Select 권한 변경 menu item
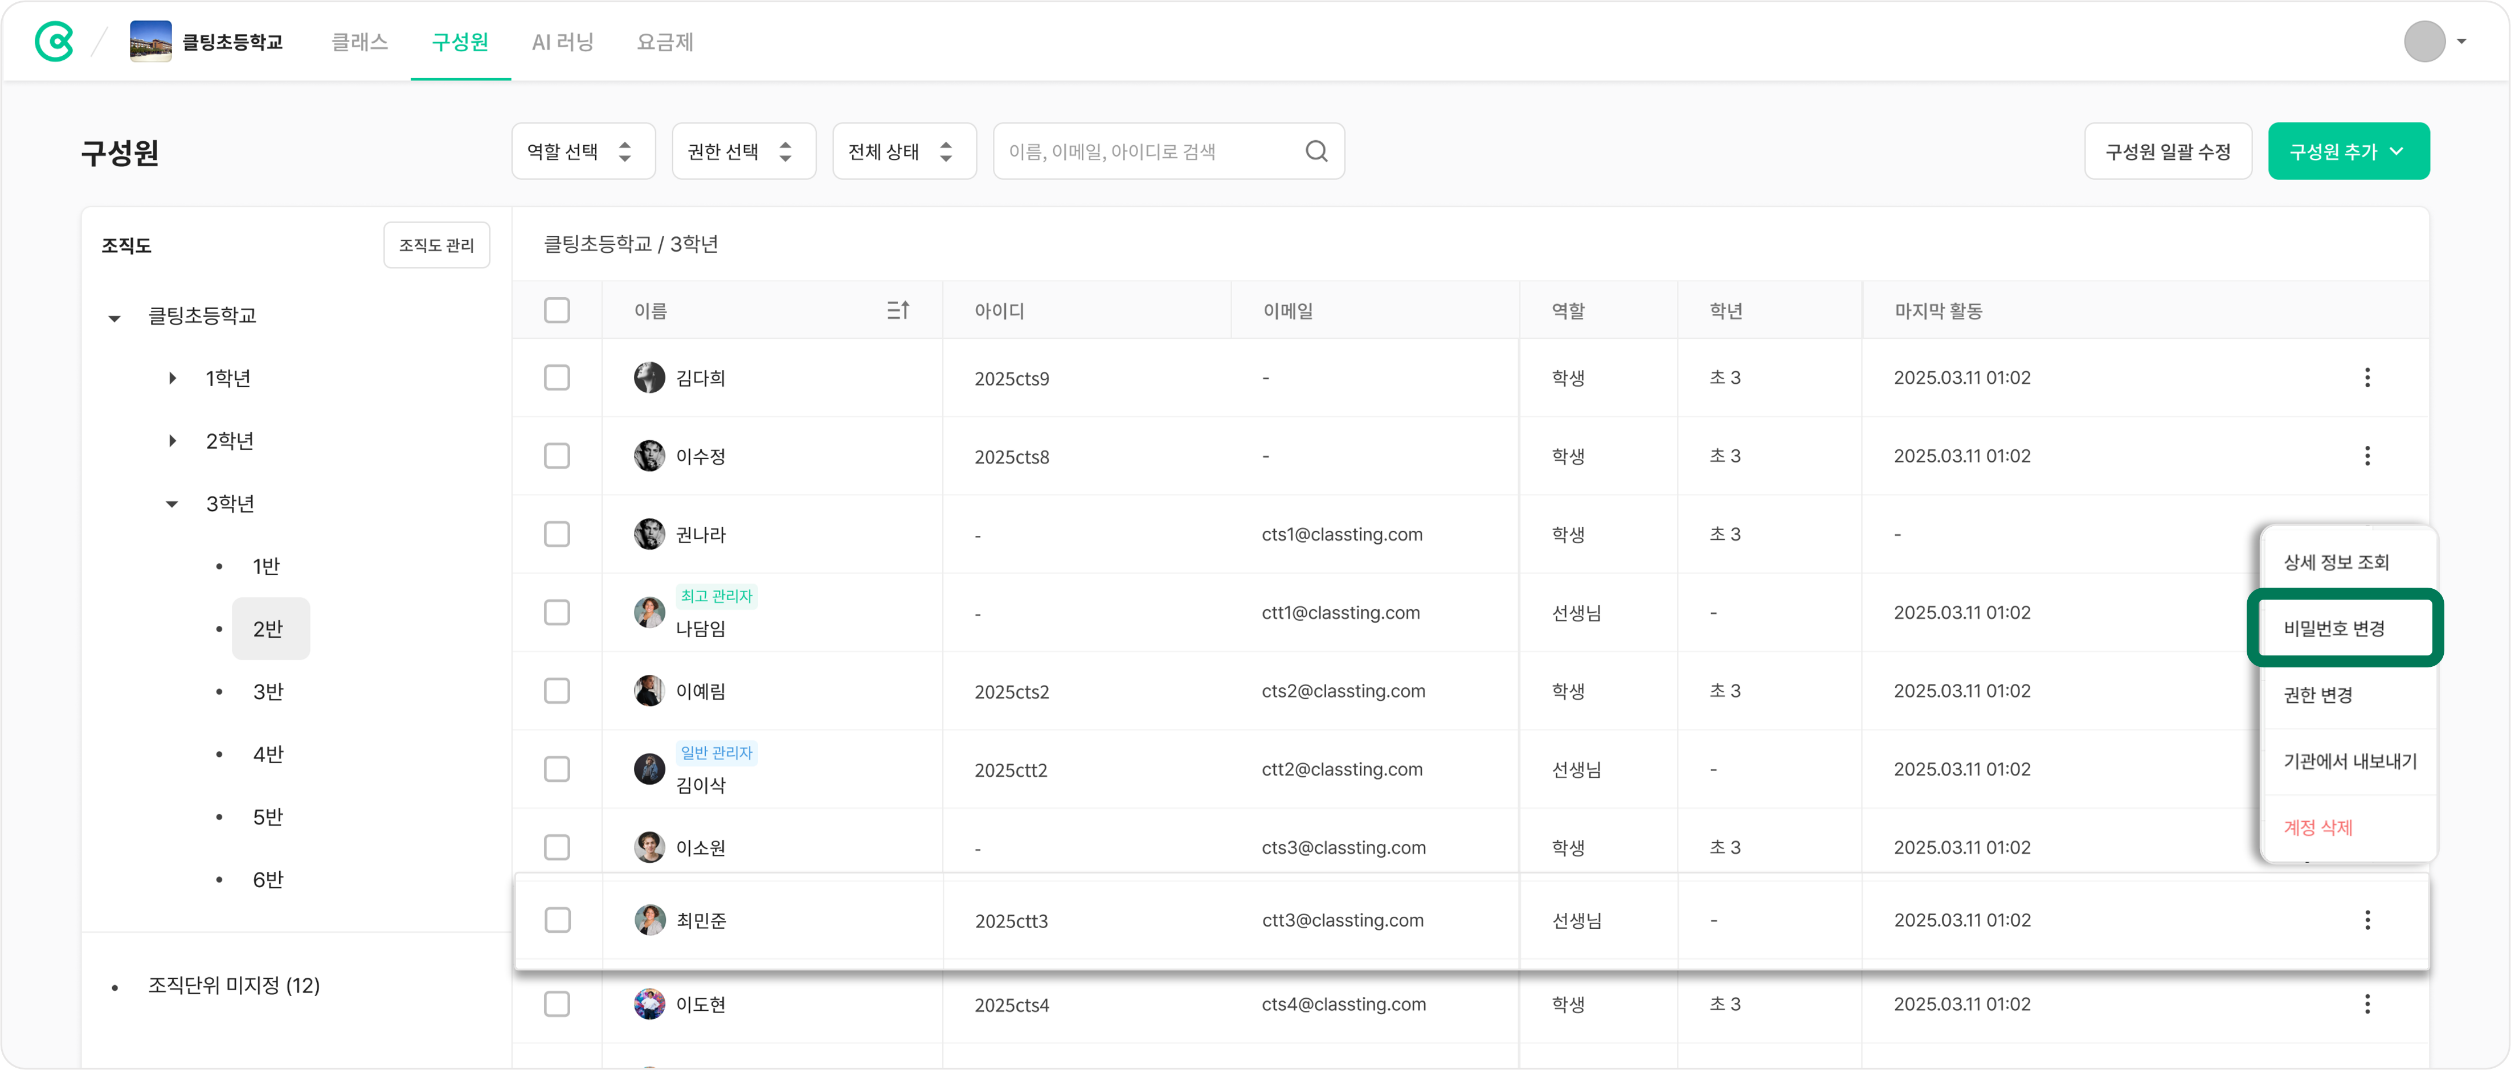Screen dimensions: 2511x1070 coord(2348,695)
